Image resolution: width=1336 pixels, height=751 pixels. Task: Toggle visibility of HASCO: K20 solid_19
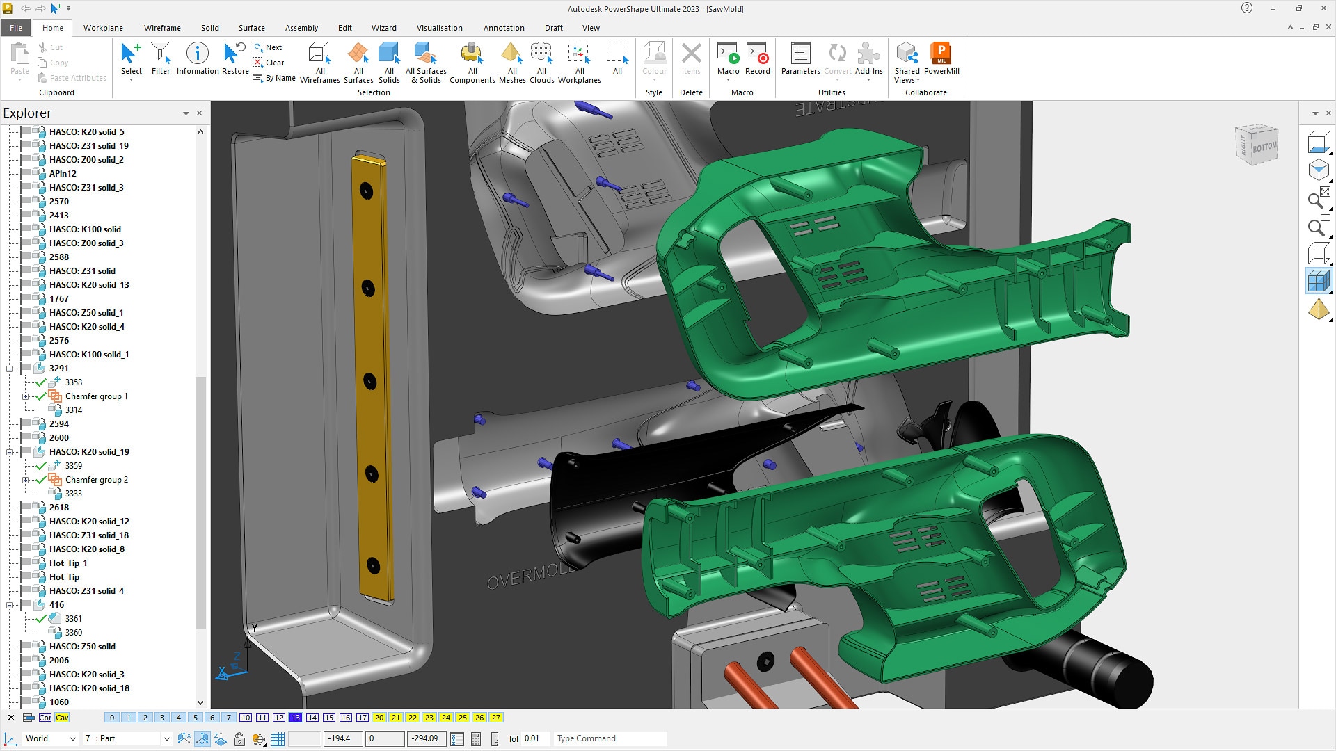coord(26,451)
